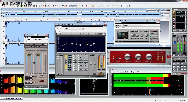Screen dimensions: 188x102
Task: Select the bright yellow star band marker on the EQ graph
Action: point(91,45)
